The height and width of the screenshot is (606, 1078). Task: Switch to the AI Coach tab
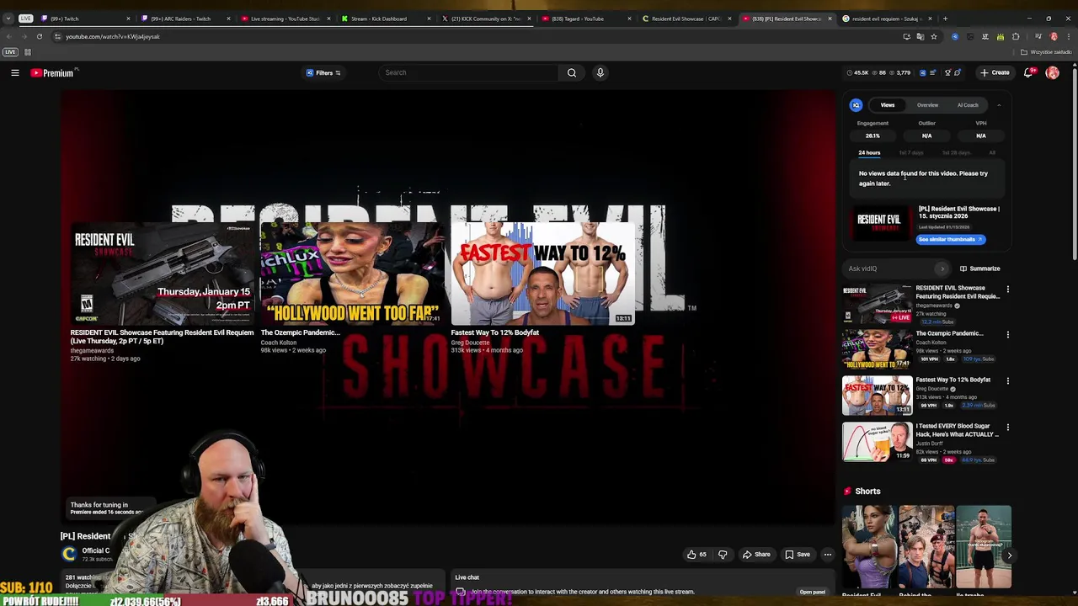(x=968, y=105)
